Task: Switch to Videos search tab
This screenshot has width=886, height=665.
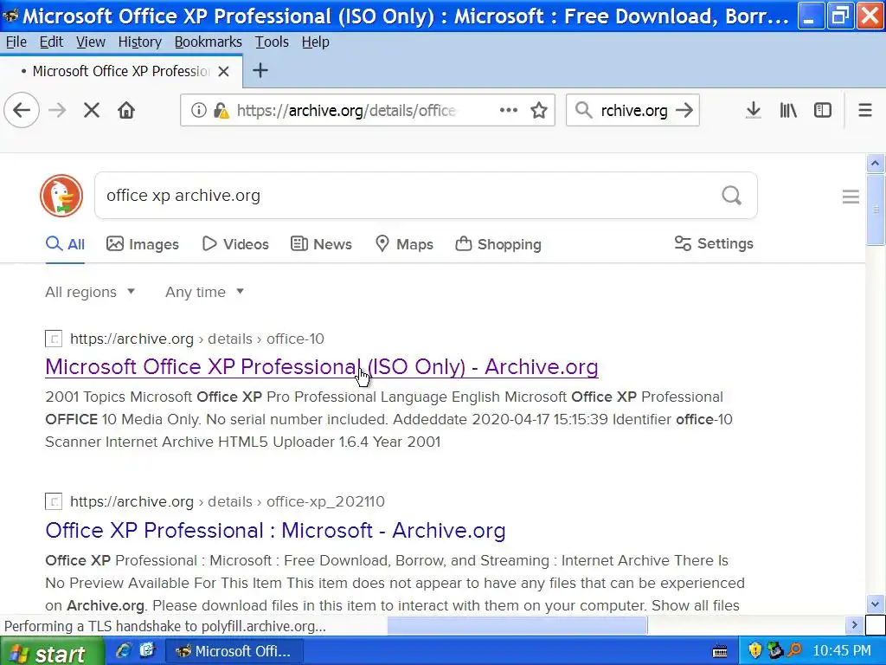Action: (x=235, y=244)
